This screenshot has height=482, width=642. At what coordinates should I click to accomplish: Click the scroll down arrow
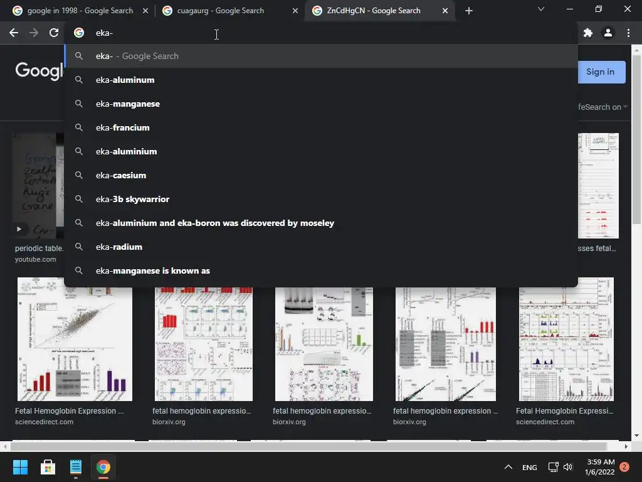coord(636,436)
